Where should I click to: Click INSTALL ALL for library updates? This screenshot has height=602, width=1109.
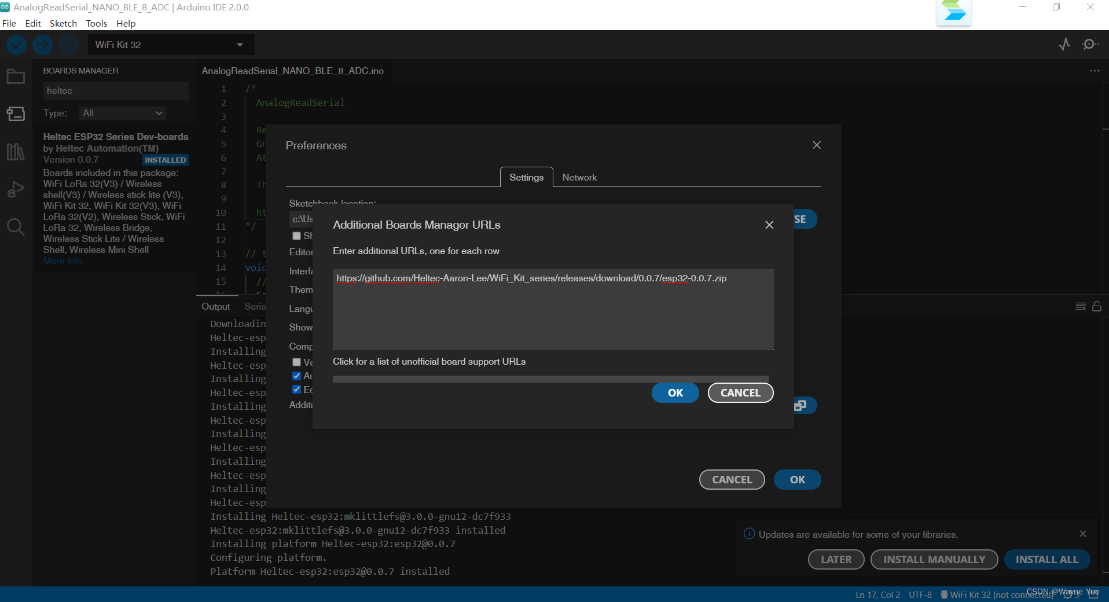tap(1047, 559)
